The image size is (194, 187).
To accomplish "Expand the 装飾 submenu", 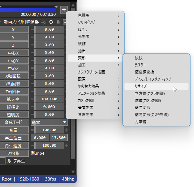I will [95, 44].
